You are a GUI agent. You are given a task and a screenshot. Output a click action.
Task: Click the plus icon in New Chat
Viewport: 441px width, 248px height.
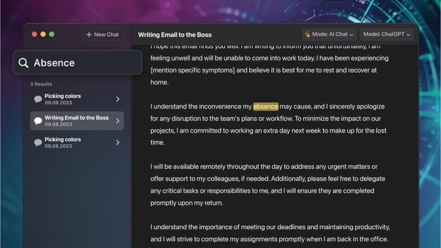89,35
